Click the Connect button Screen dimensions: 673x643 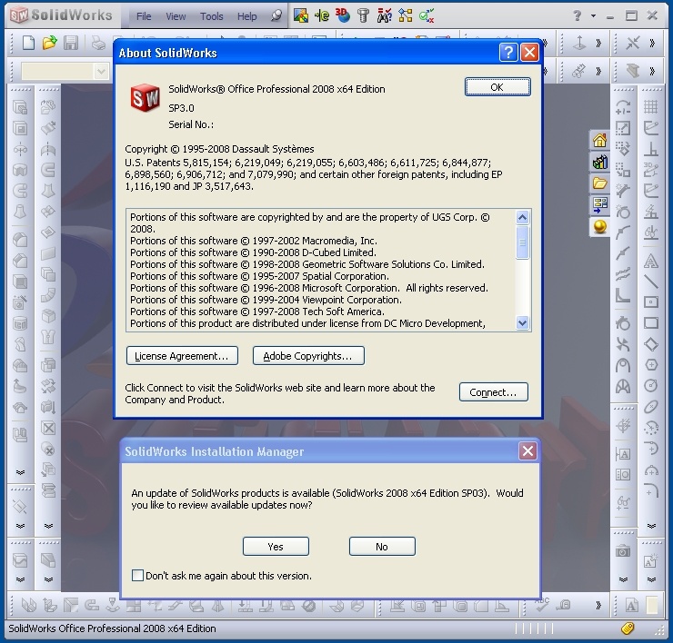tap(494, 392)
